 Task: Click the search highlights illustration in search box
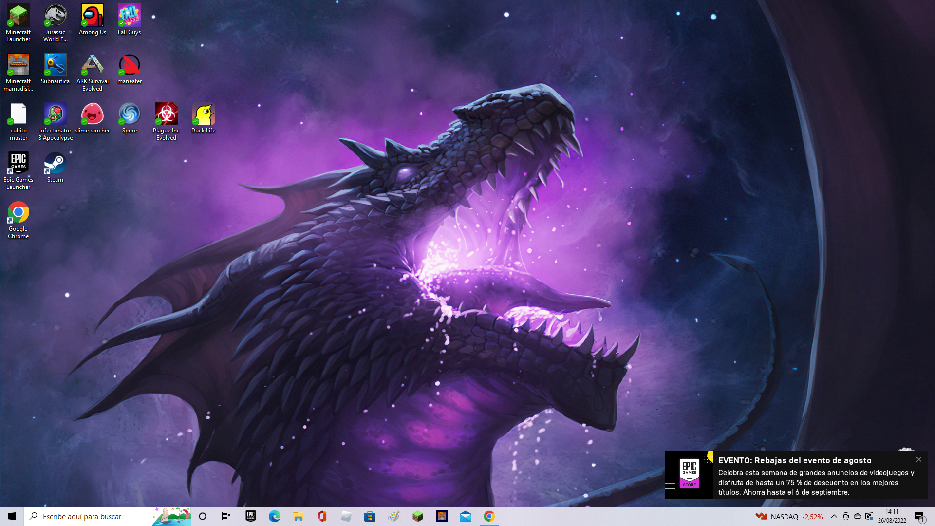pyautogui.click(x=171, y=516)
